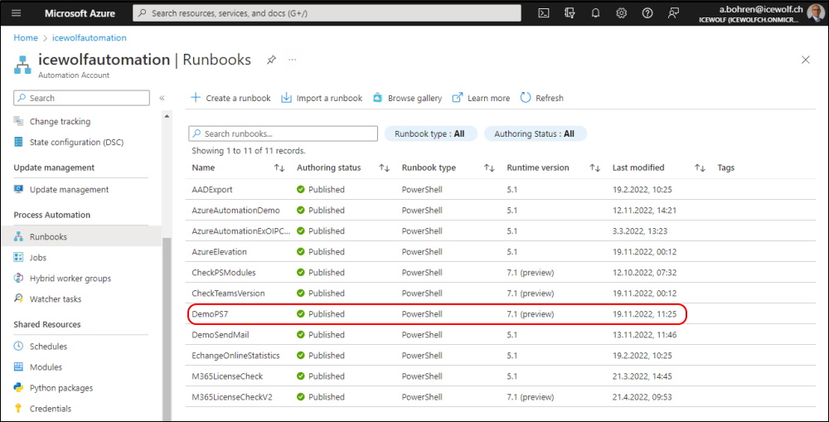
Task: Open the DemoPS7 runbook
Action: pos(210,313)
